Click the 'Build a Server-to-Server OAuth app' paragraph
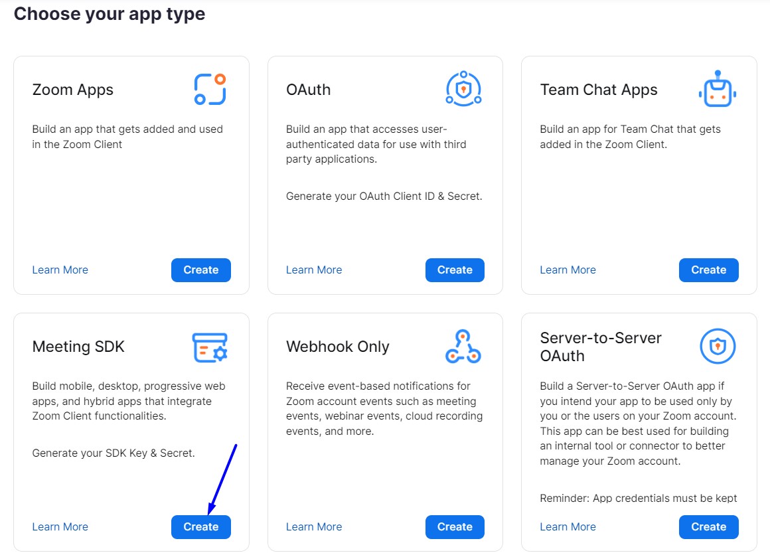The width and height of the screenshot is (770, 555). [639, 424]
